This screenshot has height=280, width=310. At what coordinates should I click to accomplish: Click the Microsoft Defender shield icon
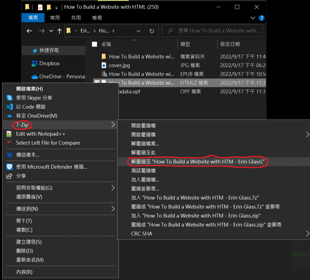pos(9,167)
